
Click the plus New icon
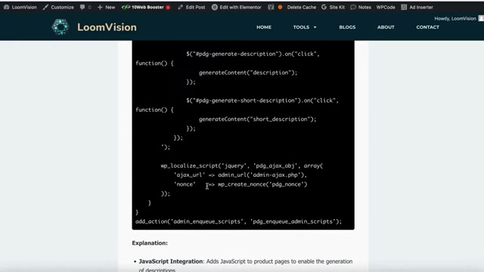point(100,7)
